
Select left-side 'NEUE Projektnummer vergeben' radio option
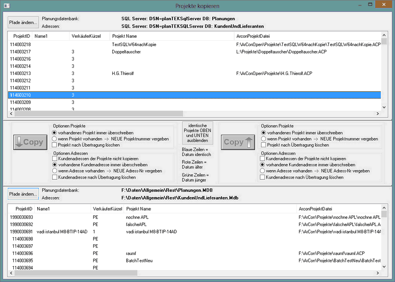point(55,139)
